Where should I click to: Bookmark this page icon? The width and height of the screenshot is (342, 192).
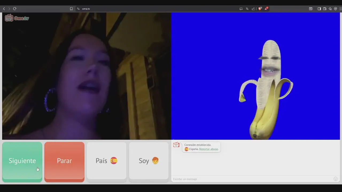(x=71, y=9)
